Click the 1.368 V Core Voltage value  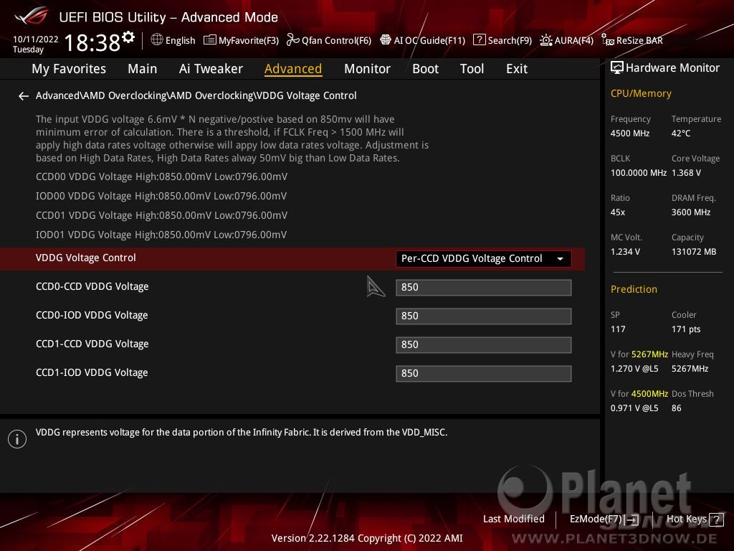(686, 173)
